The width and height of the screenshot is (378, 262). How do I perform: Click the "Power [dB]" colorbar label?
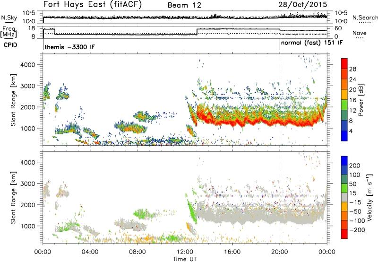click(361, 100)
